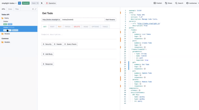
Task: Click code line summary: List Todos
Action: coord(143,34)
